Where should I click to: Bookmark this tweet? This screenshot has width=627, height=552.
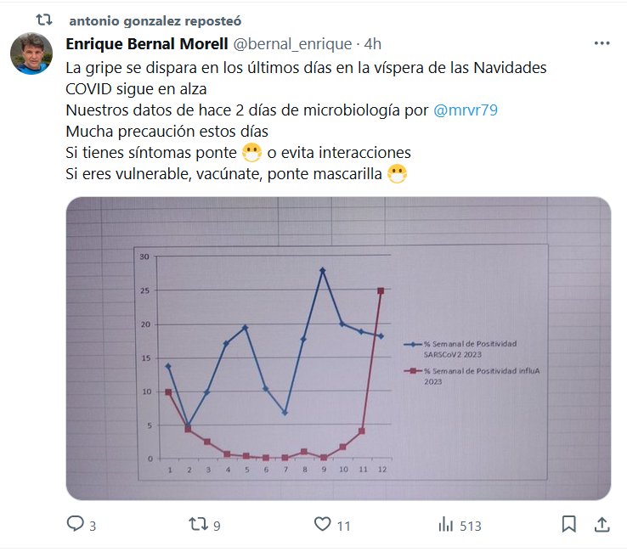click(x=568, y=525)
